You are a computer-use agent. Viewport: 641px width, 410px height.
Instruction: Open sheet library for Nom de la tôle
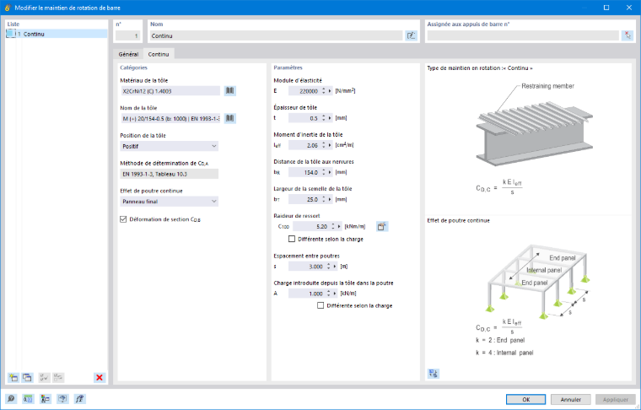229,119
